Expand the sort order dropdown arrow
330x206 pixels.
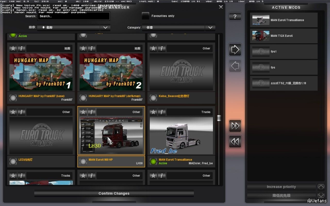[105, 28]
